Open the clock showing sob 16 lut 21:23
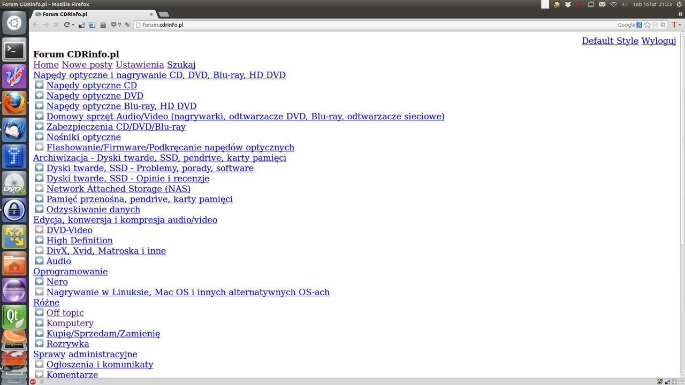Viewport: 685px width, 385px height. (652, 4)
